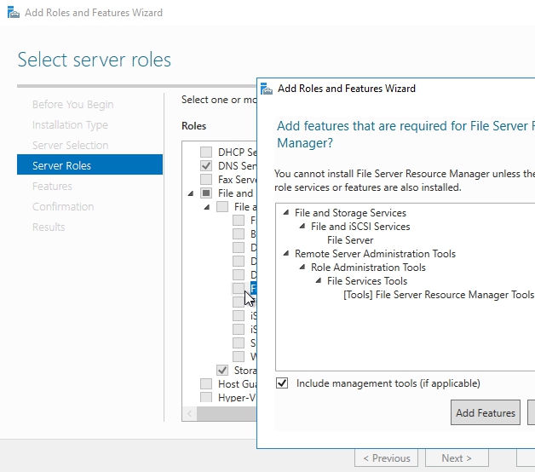This screenshot has height=472, width=535.
Task: Click the wizard icon in the dialog title bar
Action: [267, 89]
